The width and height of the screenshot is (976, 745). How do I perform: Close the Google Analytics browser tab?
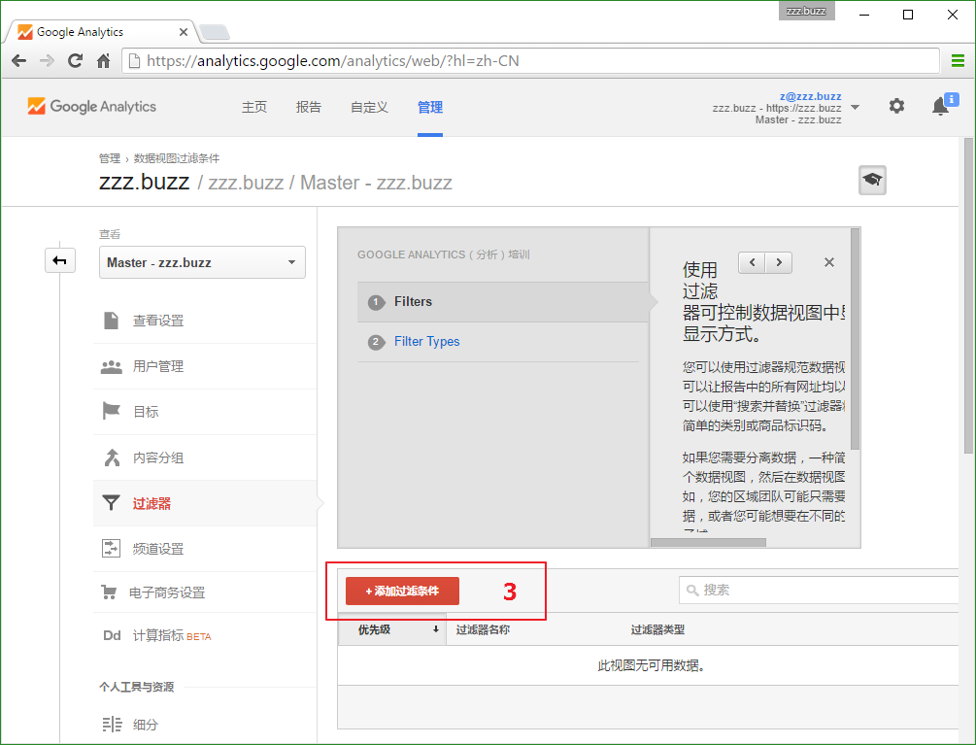tap(183, 32)
